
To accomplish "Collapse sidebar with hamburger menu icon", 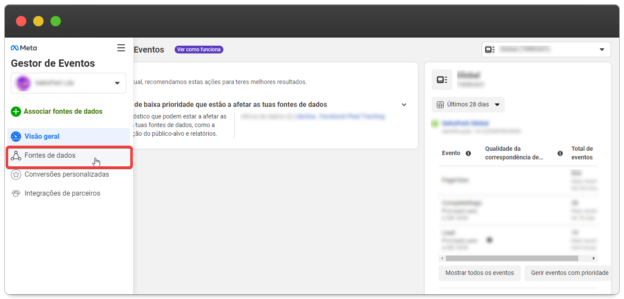I will click(x=121, y=48).
